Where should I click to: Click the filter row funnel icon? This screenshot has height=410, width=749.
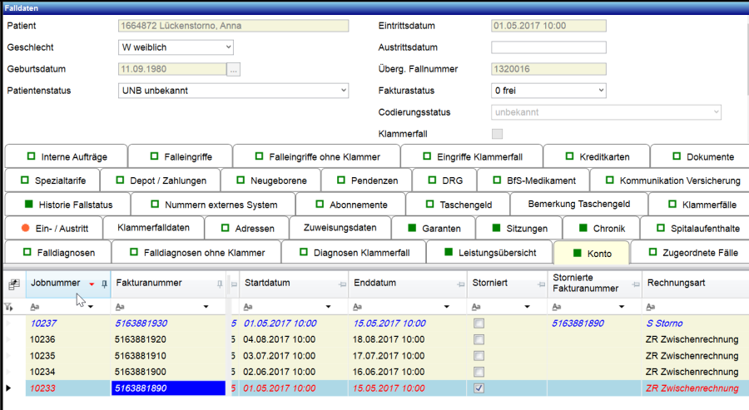point(9,307)
